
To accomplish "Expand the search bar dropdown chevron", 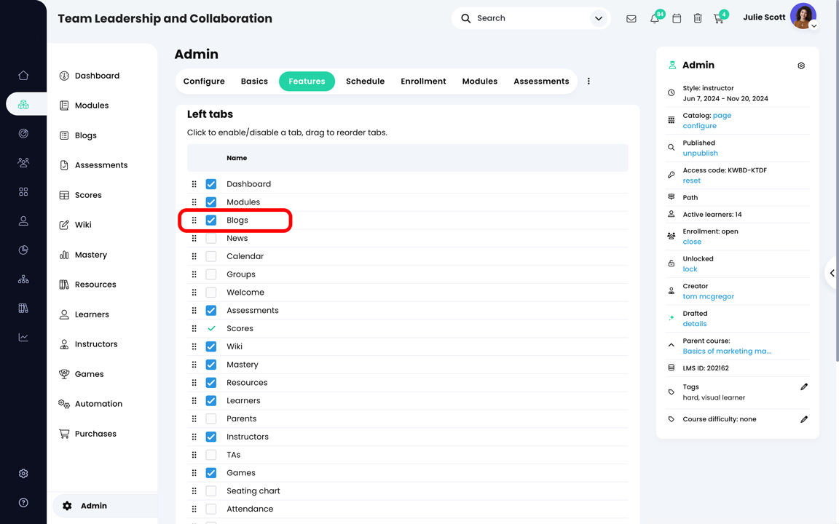I will point(598,18).
